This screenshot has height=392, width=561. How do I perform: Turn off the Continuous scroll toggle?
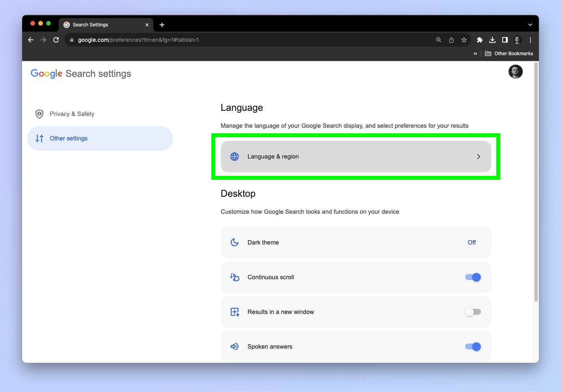(473, 277)
